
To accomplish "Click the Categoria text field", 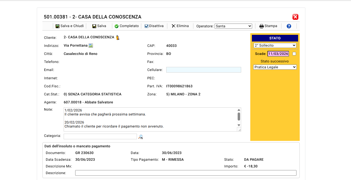I will pos(100,136).
